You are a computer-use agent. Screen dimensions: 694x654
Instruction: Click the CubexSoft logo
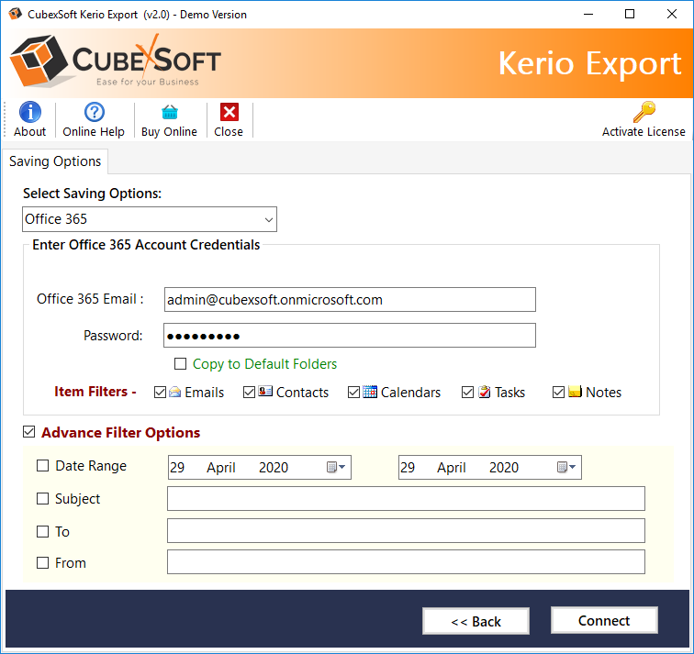(116, 62)
